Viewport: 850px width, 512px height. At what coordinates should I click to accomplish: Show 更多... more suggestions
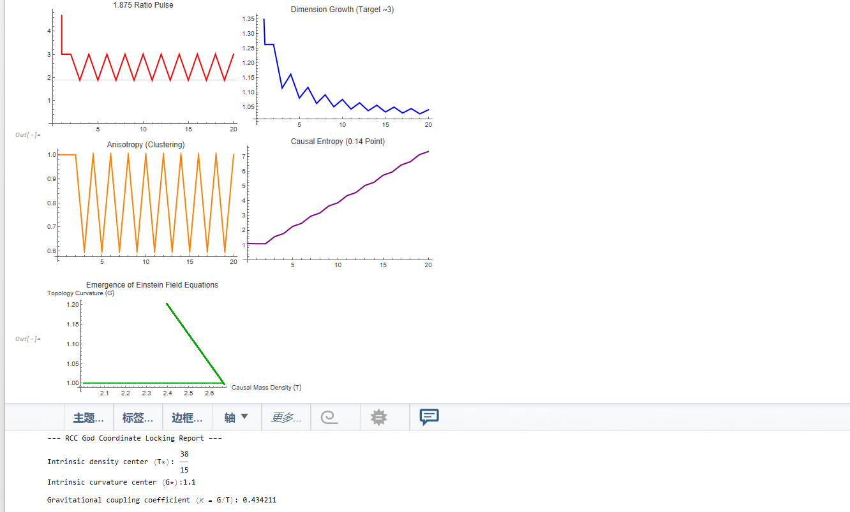(286, 418)
